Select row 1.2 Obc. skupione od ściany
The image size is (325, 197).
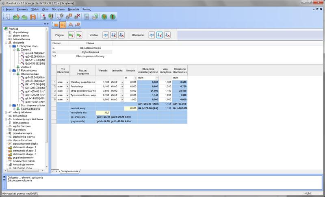tap(91, 56)
